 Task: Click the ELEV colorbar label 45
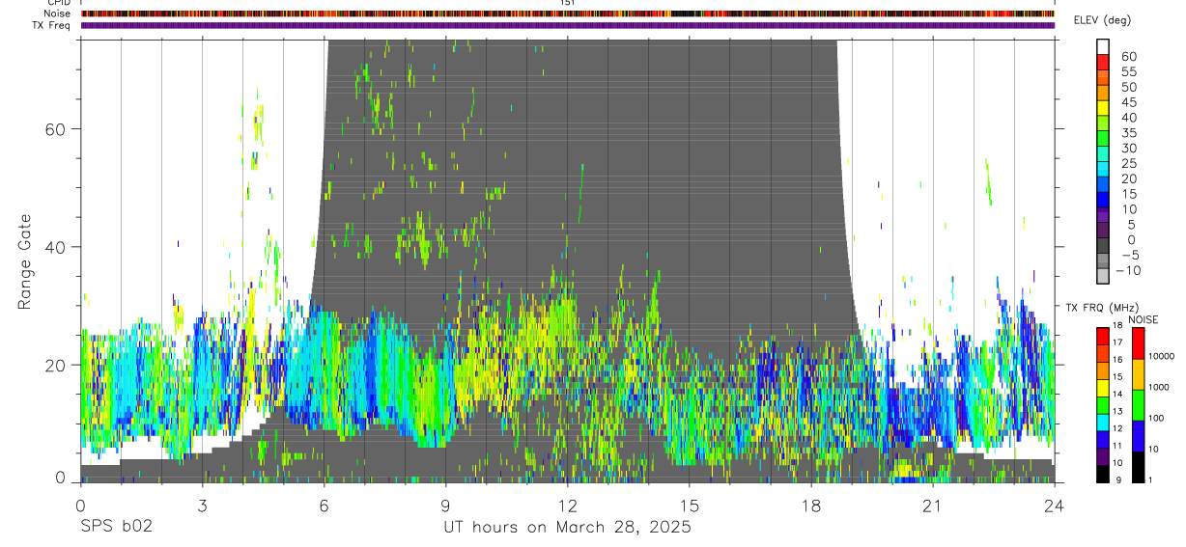tap(1128, 102)
